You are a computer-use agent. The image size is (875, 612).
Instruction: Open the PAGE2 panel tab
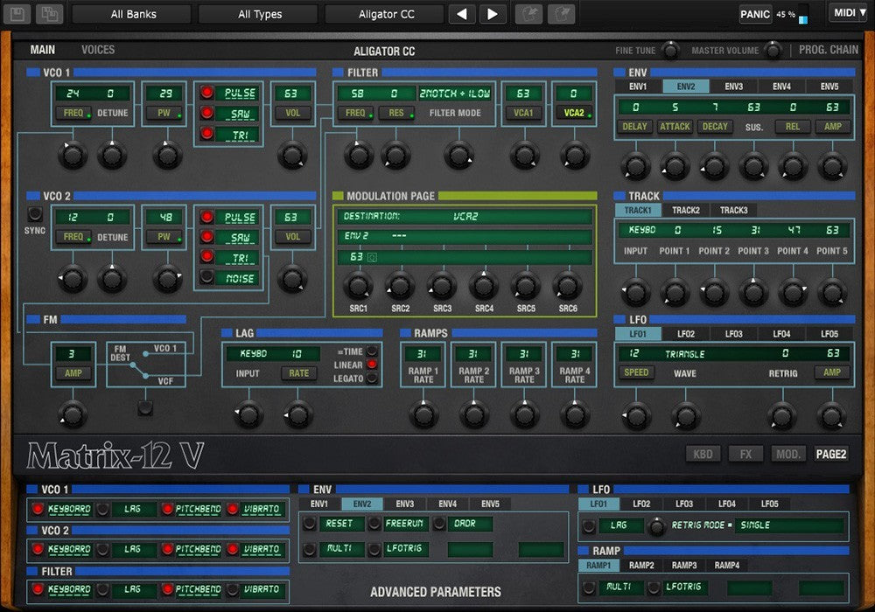click(831, 455)
